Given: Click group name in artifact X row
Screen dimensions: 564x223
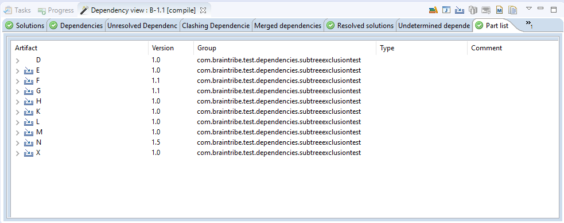Looking at the screenshot, I should pyautogui.click(x=279, y=153).
